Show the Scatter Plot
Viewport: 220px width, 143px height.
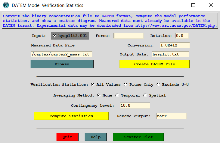(138, 137)
